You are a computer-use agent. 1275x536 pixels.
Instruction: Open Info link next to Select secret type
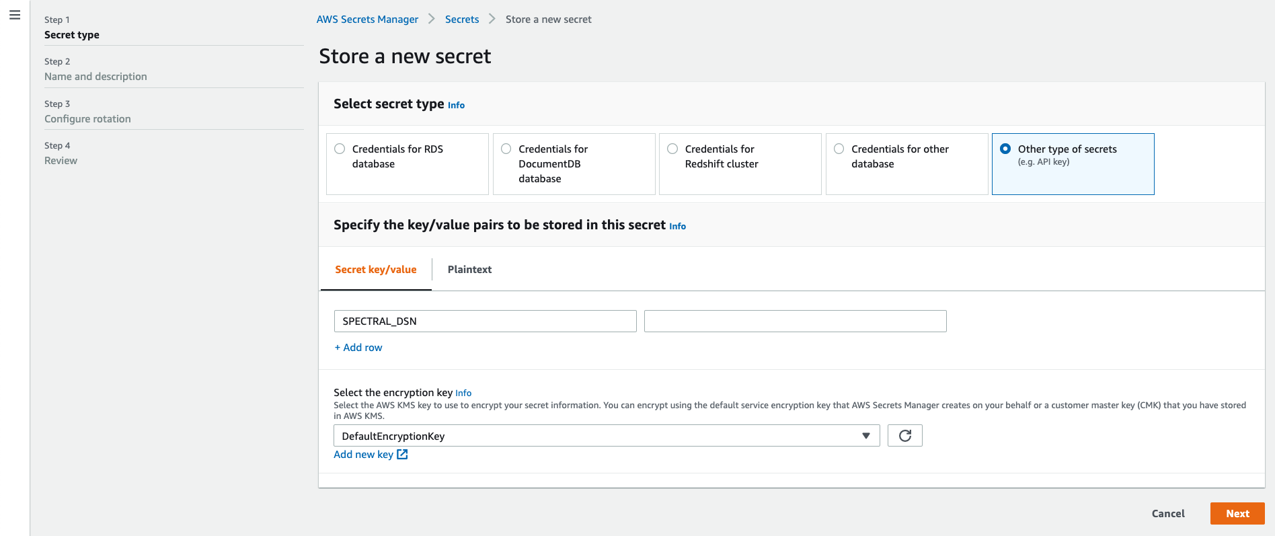coord(456,106)
